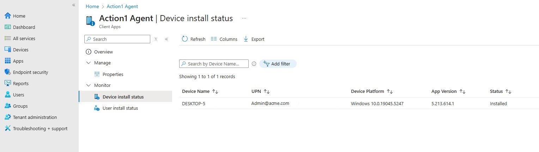Click the Tenant administration icon
539x152 pixels.
click(x=8, y=117)
